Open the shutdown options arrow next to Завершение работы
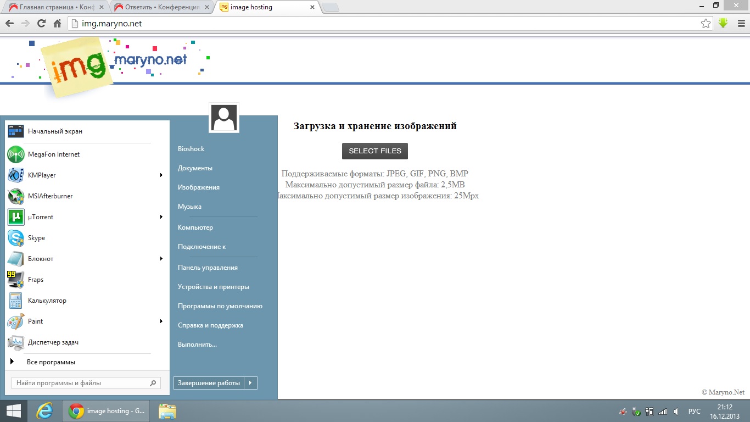 click(x=251, y=383)
